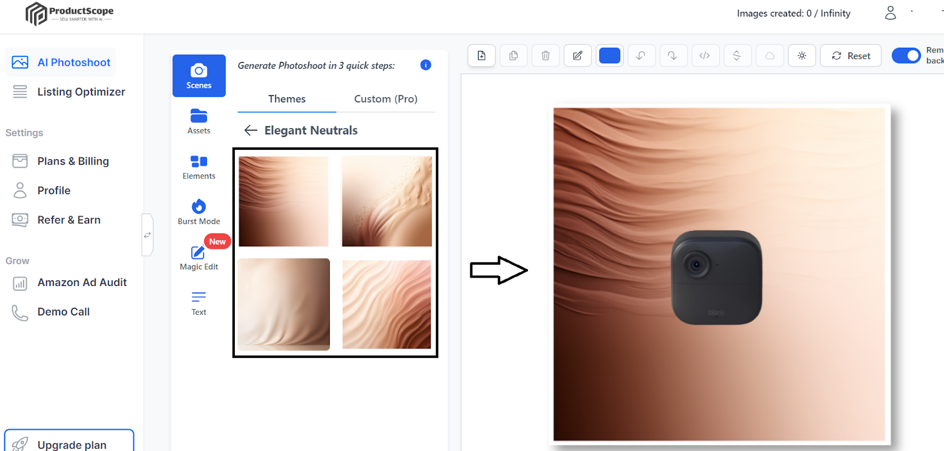Open Listing Optimizer page
This screenshot has height=451, width=944.
pyautogui.click(x=68, y=92)
